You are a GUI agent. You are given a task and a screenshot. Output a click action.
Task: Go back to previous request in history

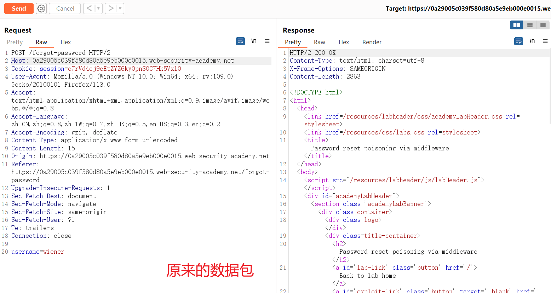[89, 8]
